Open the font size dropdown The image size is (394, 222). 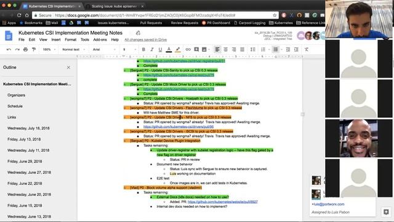129,49
